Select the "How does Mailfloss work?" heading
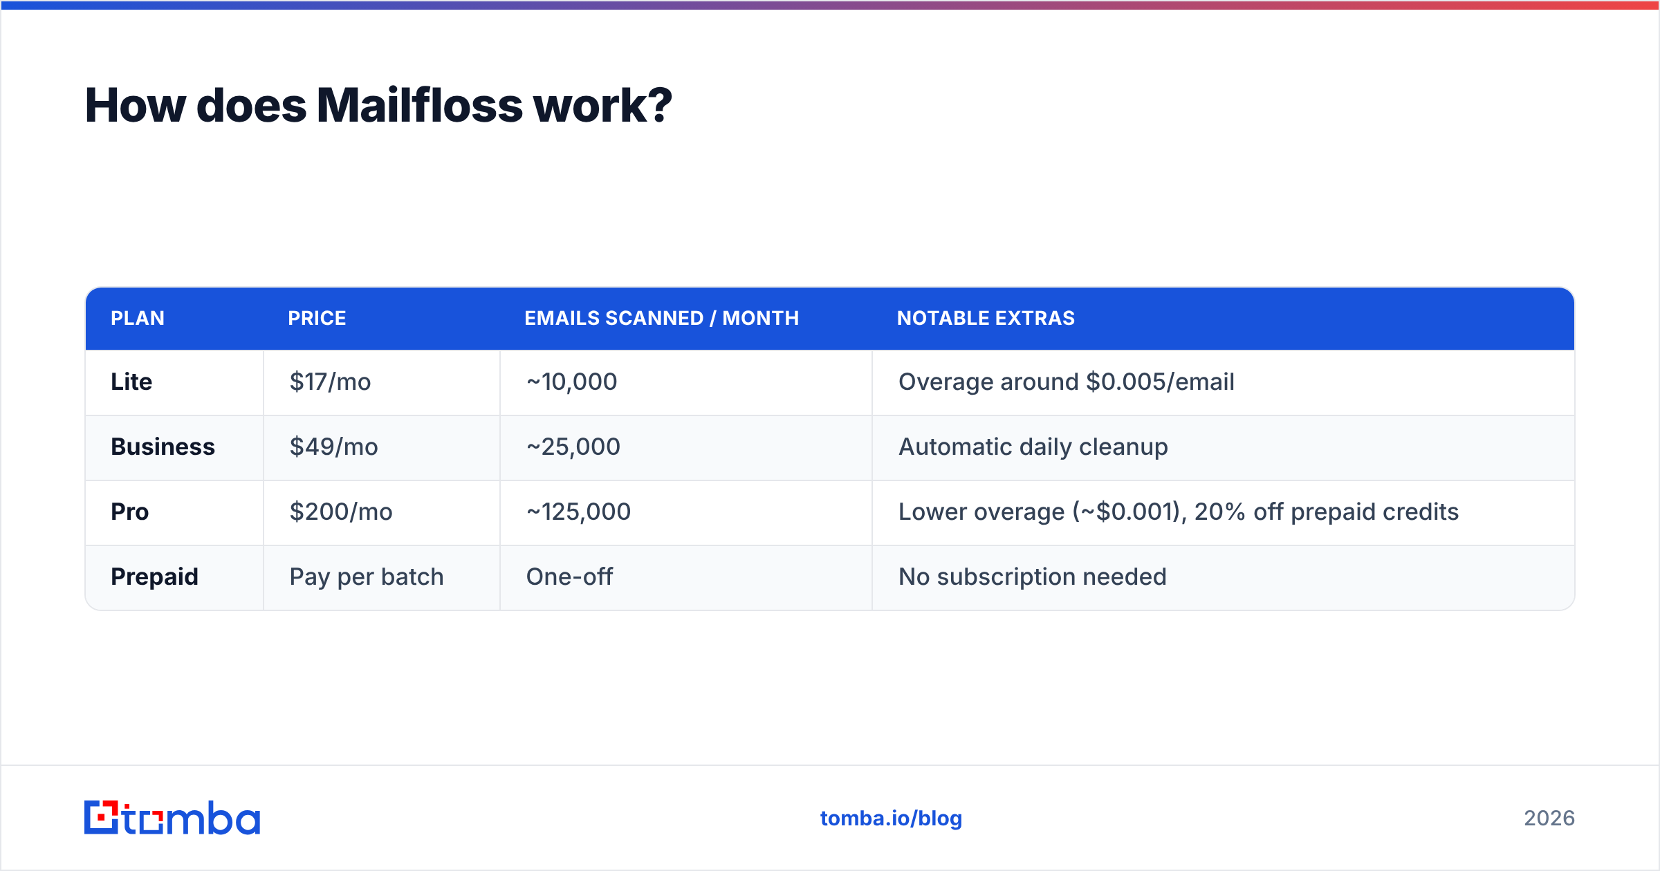The height and width of the screenshot is (871, 1660). 378,105
